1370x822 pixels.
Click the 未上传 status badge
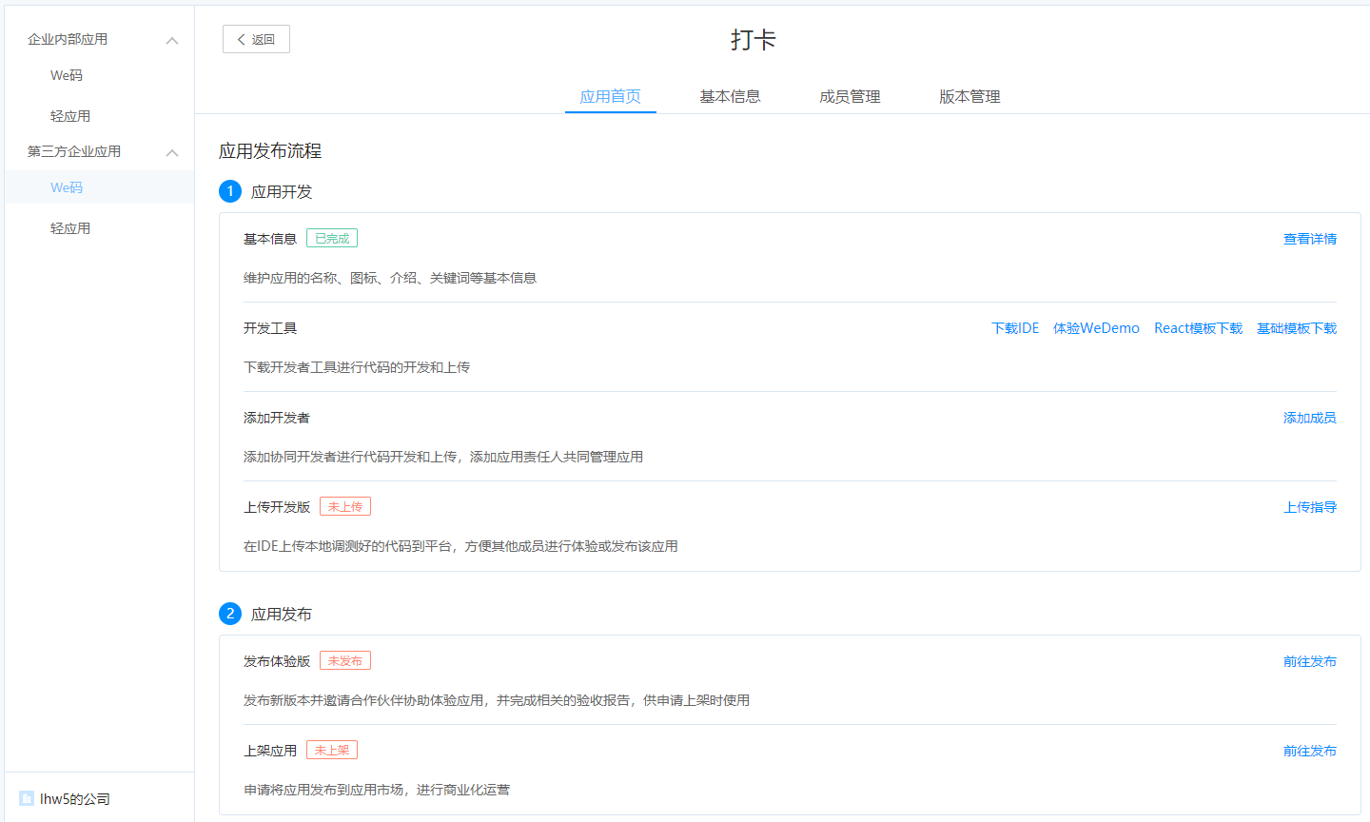click(x=344, y=506)
